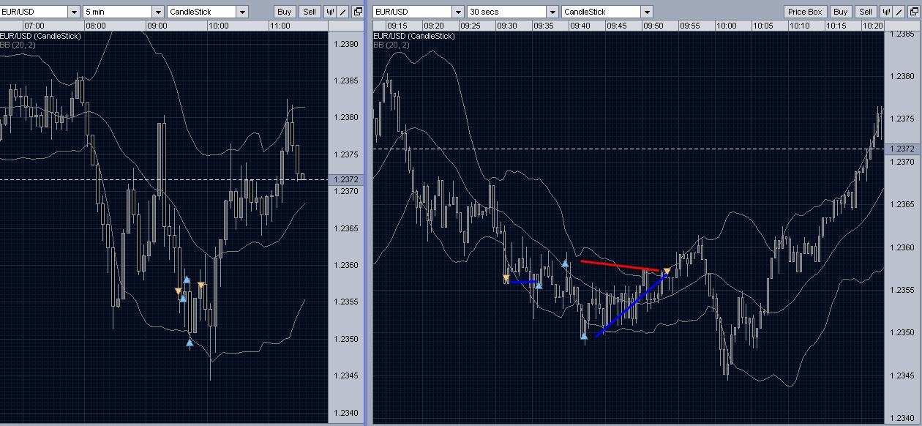The width and height of the screenshot is (922, 426).
Task: Click 'EUR/USD (CandleStick)' label in left chart
Action: coord(40,36)
